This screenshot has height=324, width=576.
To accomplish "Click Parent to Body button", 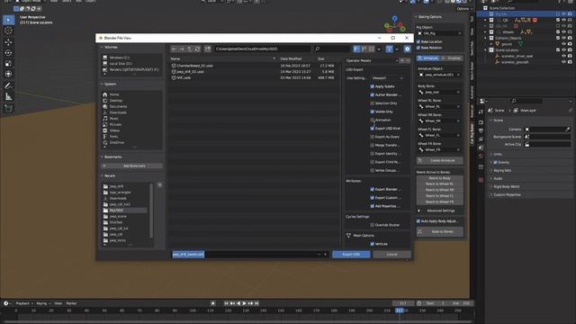I will [x=440, y=178].
